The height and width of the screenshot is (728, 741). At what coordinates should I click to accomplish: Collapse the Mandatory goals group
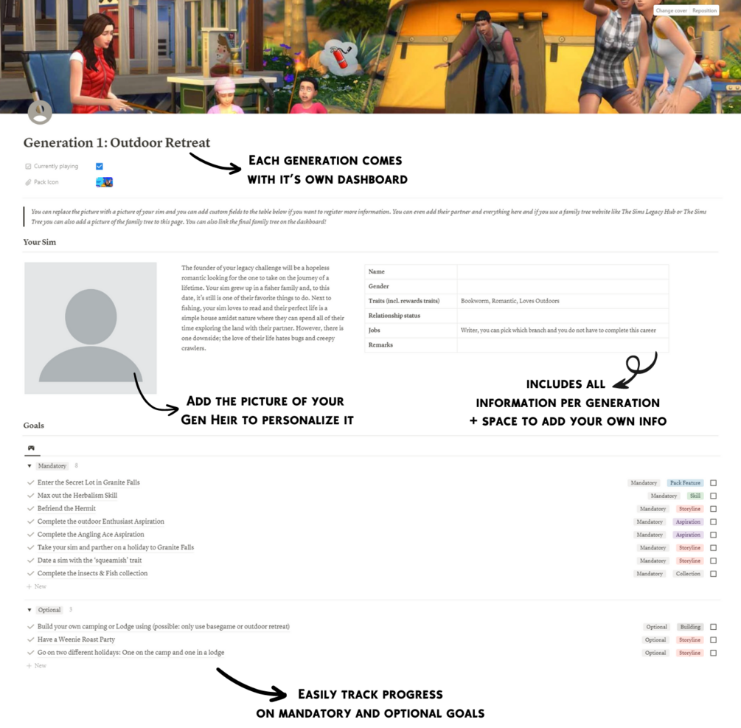point(29,466)
